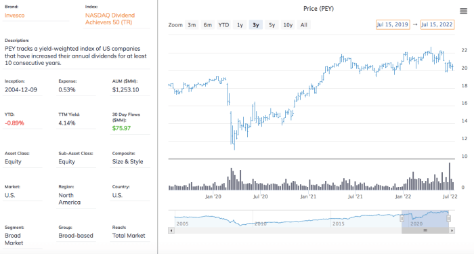
Task: Click the Group value Broad-based
Action: point(76,236)
